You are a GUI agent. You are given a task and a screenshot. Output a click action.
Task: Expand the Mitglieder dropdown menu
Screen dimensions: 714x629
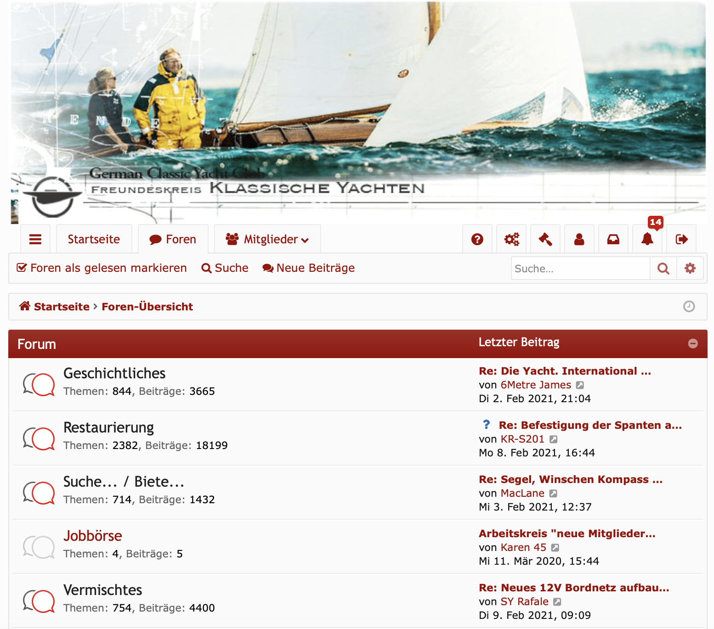pyautogui.click(x=267, y=239)
